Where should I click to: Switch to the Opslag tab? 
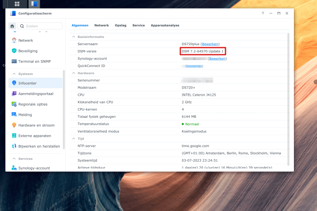pos(120,25)
